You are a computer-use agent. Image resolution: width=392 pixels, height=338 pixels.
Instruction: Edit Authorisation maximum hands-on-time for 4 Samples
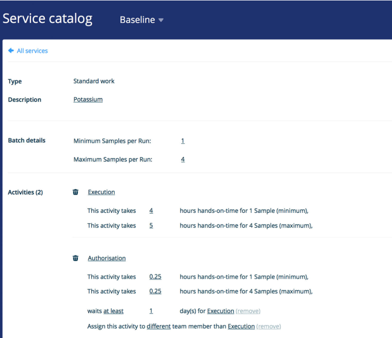coord(155,291)
